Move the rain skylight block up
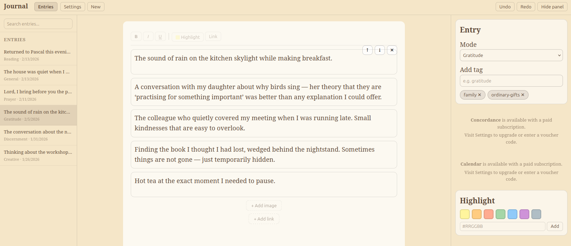The width and height of the screenshot is (571, 246). click(x=367, y=50)
